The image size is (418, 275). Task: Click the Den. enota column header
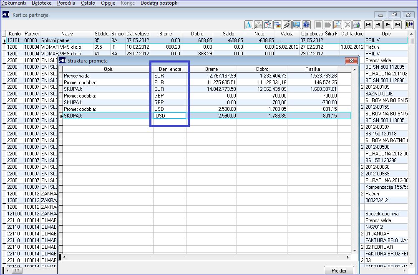pyautogui.click(x=170, y=69)
